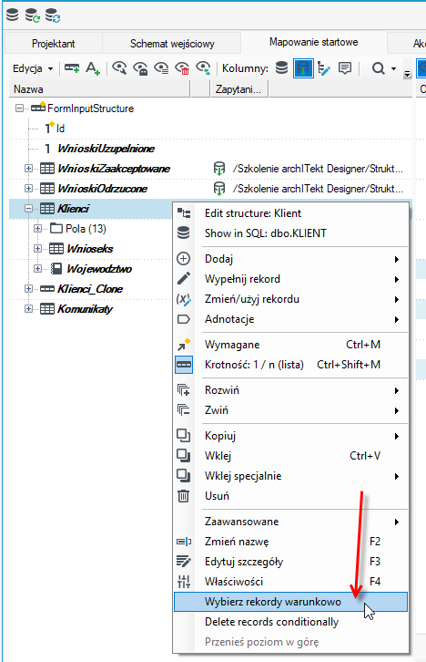Click the WnioskiOdrzucone table icon
This screenshot has height=662, width=426.
[47, 189]
